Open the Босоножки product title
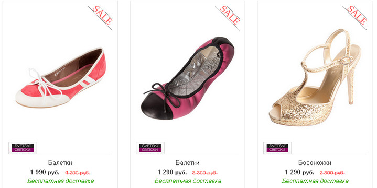This screenshot has height=188, width=377. (x=315, y=163)
